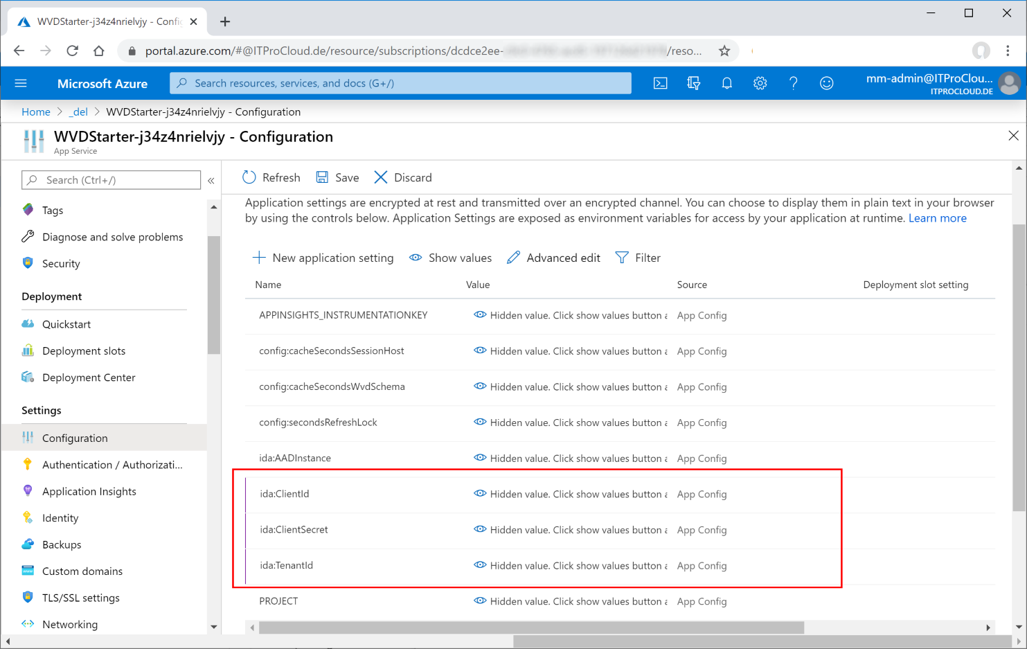Open the ida:ClientId setting name

tap(285, 494)
